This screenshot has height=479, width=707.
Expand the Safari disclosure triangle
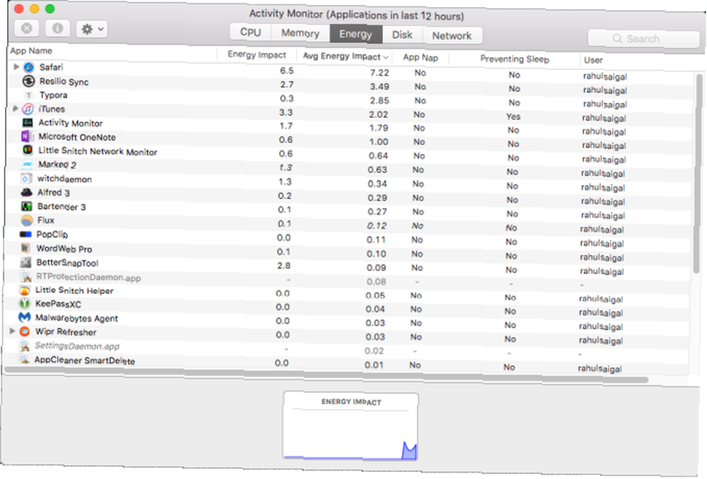[x=16, y=66]
